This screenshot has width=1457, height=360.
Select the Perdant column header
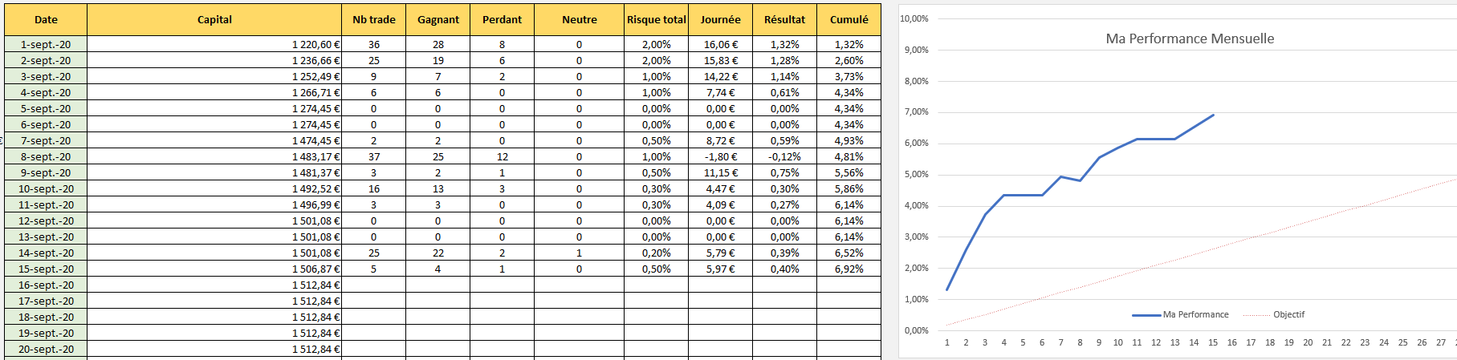pos(502,20)
